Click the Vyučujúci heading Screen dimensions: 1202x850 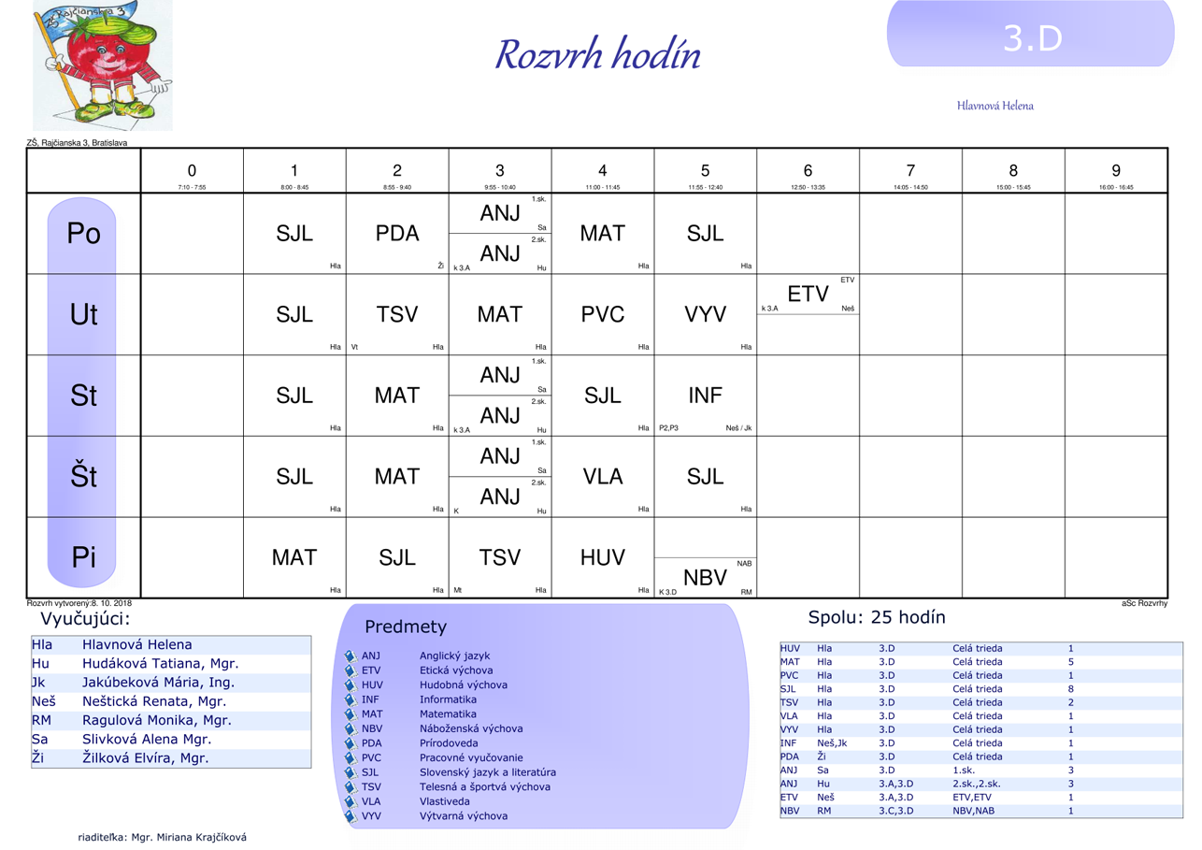pyautogui.click(x=85, y=618)
